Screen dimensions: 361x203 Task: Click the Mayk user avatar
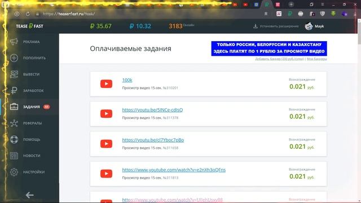pyautogui.click(x=309, y=27)
